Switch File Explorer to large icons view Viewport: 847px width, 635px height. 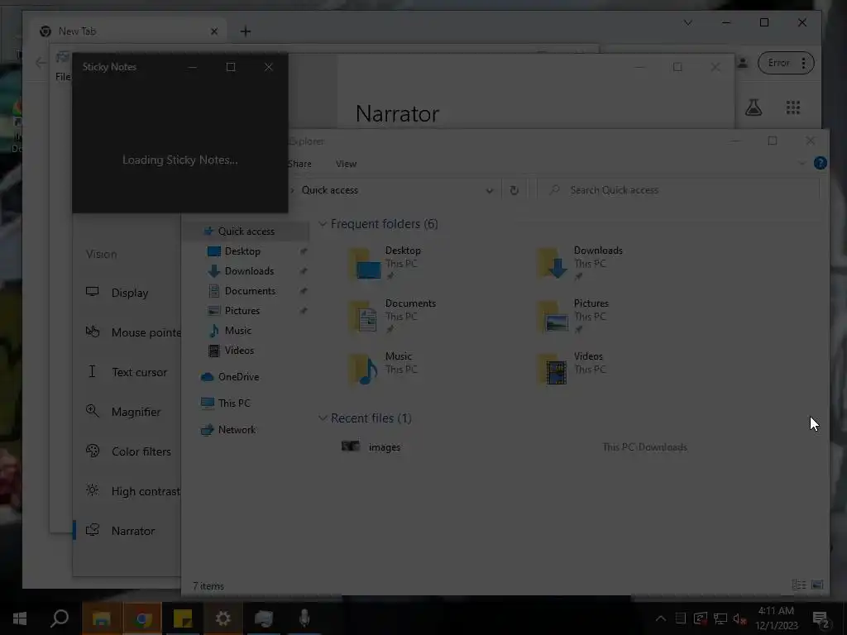pos(817,585)
